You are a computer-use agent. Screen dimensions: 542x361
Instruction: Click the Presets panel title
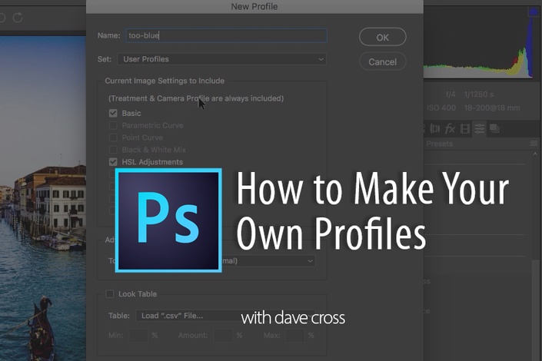point(439,144)
